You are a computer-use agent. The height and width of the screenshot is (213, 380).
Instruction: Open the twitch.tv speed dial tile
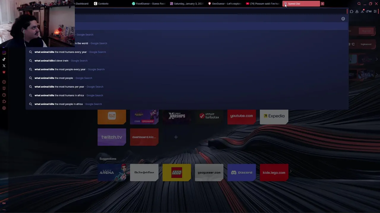112,137
